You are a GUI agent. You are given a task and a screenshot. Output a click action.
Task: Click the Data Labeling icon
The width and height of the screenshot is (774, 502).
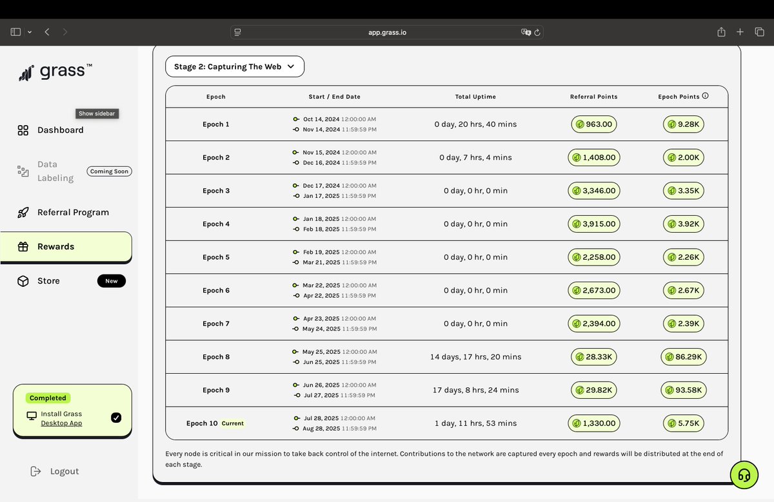click(x=23, y=171)
